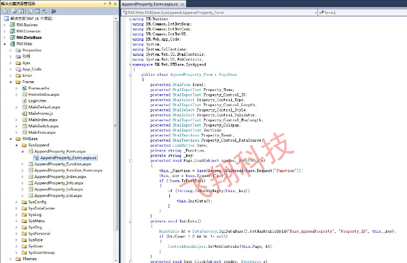Select the MainFrame.js file icon
This screenshot has width=407, height=263.
click(x=24, y=114)
